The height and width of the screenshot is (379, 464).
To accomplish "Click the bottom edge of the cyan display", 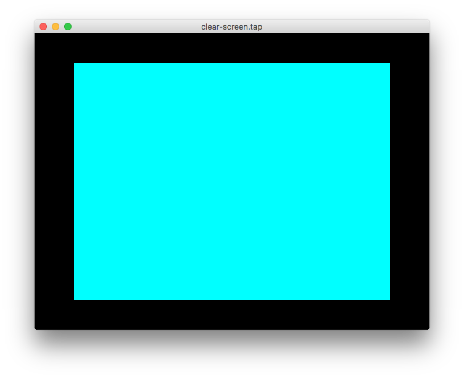I will coord(232,299).
